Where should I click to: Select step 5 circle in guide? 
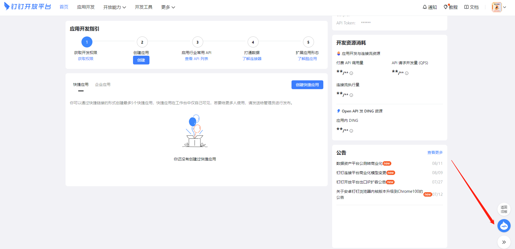[308, 42]
